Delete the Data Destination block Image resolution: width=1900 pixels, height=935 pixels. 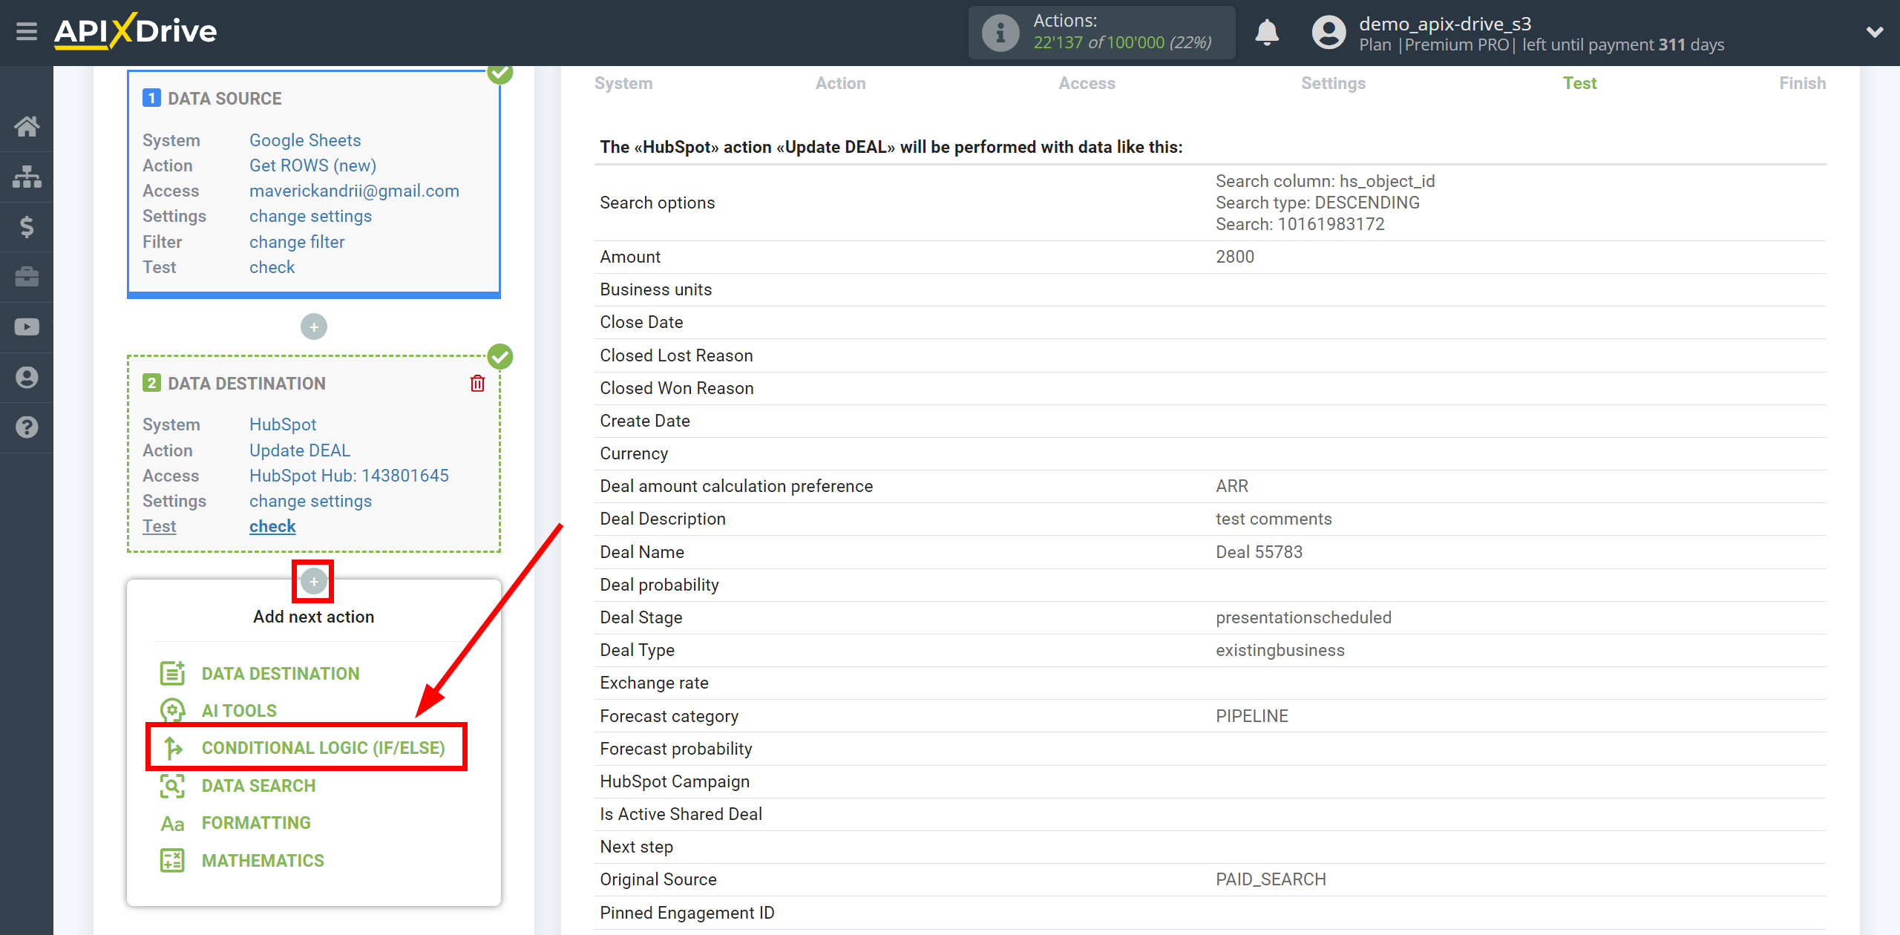tap(477, 383)
